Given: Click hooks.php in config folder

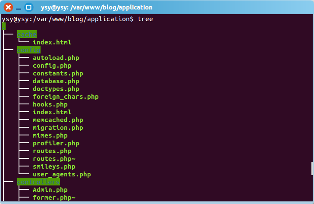Looking at the screenshot, I should [x=50, y=104].
